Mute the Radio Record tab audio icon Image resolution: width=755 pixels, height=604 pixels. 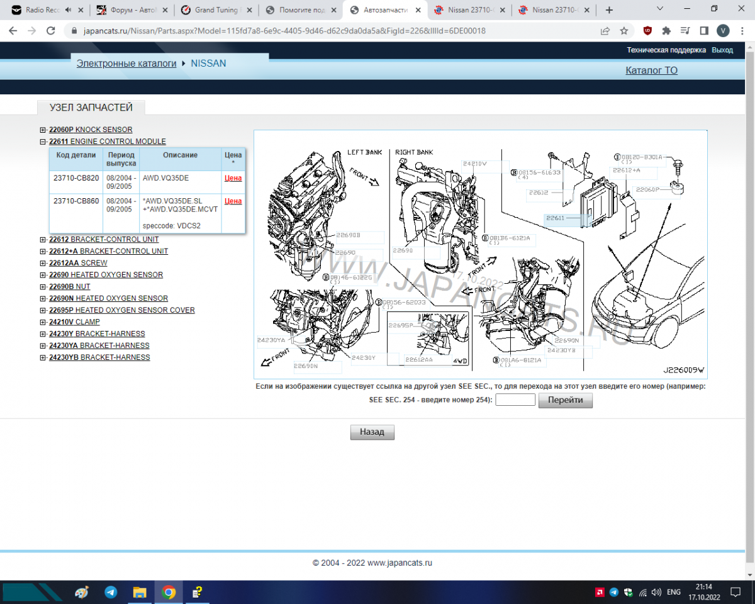(69, 10)
